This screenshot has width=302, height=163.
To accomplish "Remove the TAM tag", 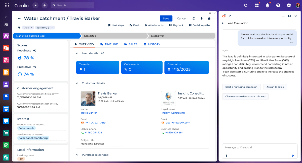I will 31,28.
